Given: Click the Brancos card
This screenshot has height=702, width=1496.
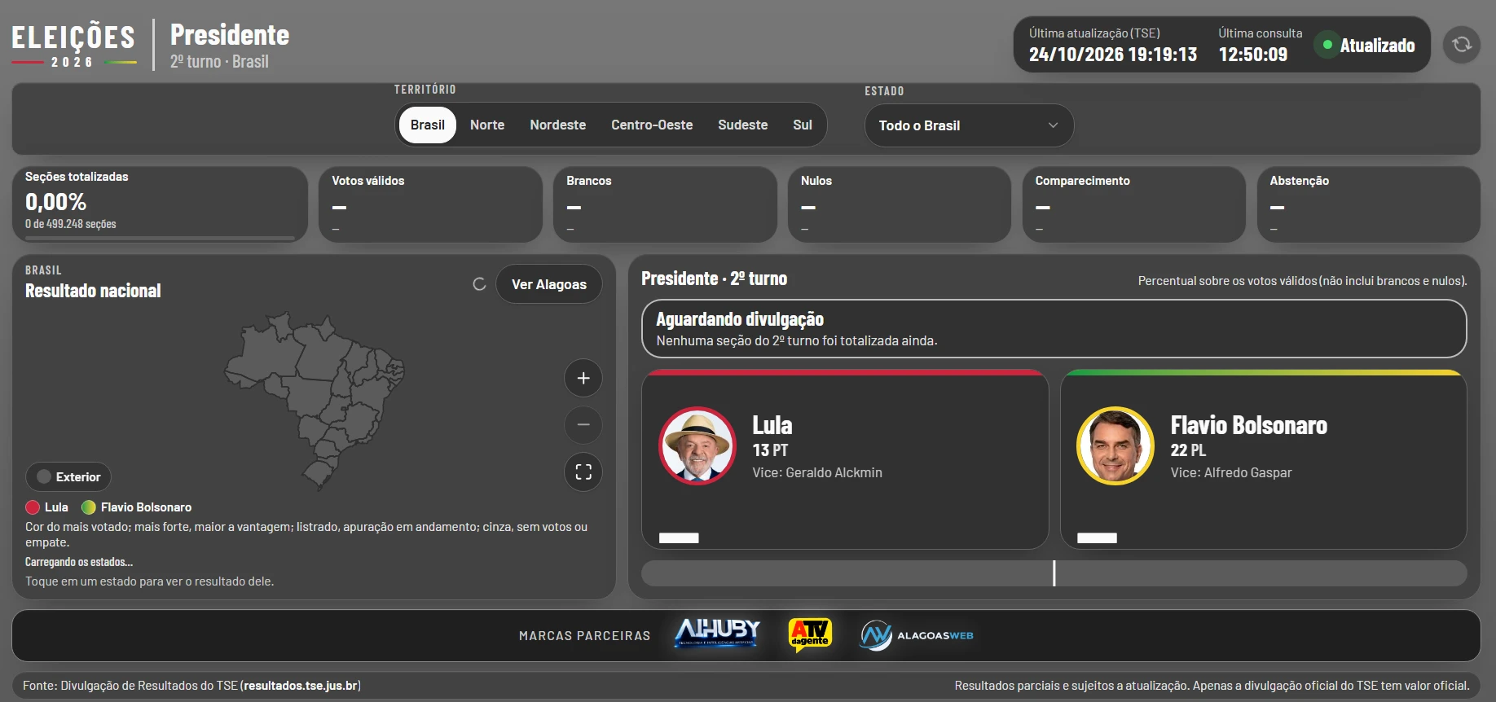Looking at the screenshot, I should click(x=665, y=204).
